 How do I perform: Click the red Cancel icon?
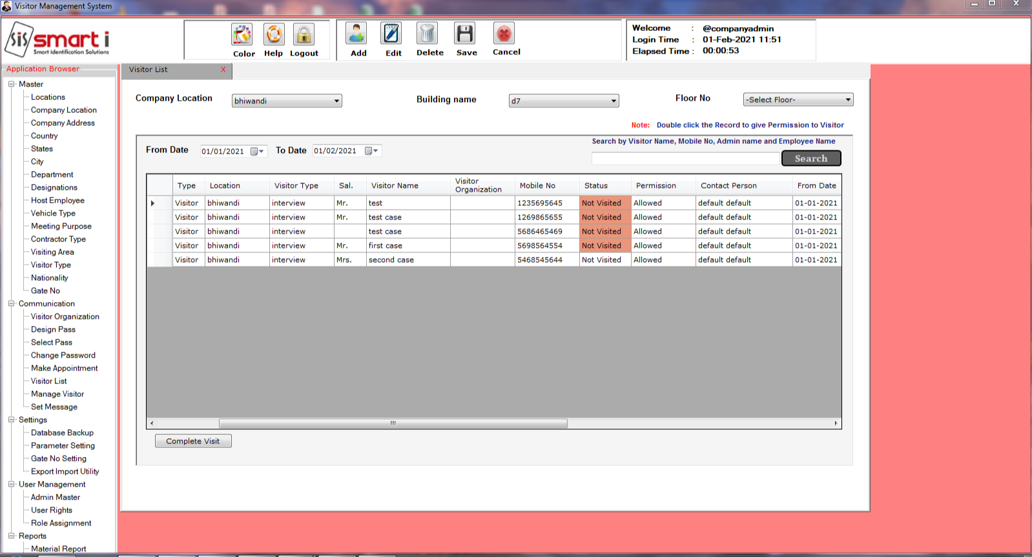click(x=504, y=34)
